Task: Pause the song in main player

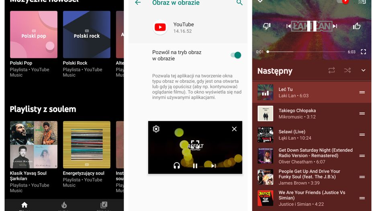Action: [x=312, y=26]
